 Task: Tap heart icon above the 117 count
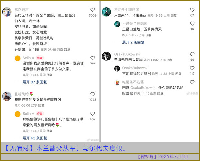192,68
